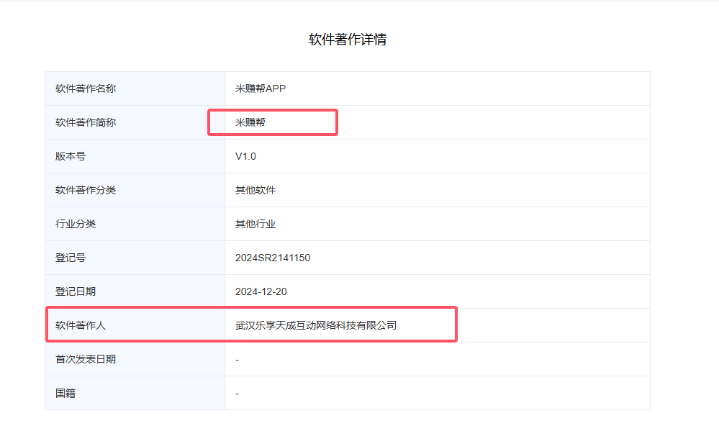Click the 行业分类 label
This screenshot has height=426, width=719.
(x=76, y=224)
